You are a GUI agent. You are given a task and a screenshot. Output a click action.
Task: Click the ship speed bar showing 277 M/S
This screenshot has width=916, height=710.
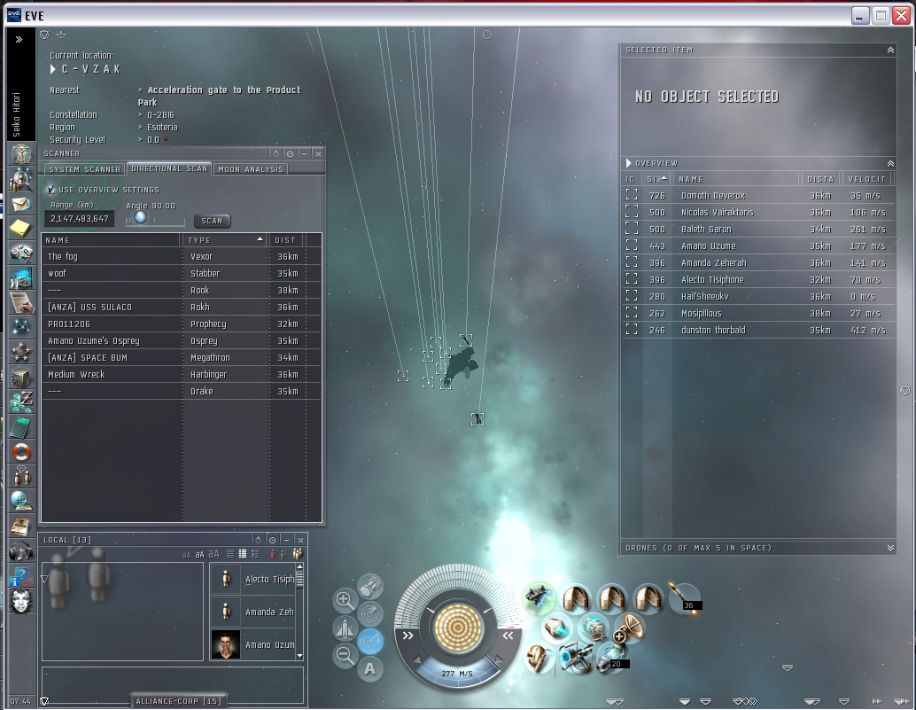457,673
